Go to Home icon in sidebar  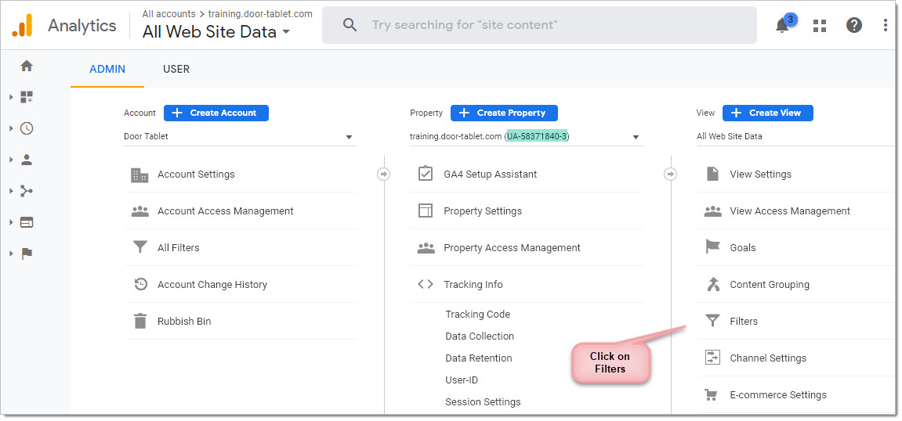(x=27, y=66)
